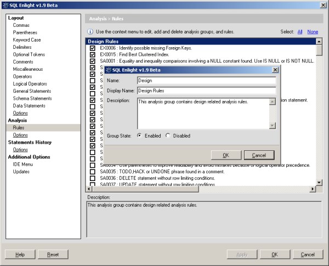Close the inner SQL Enlight dialog
329x266 pixels.
pos(275,70)
